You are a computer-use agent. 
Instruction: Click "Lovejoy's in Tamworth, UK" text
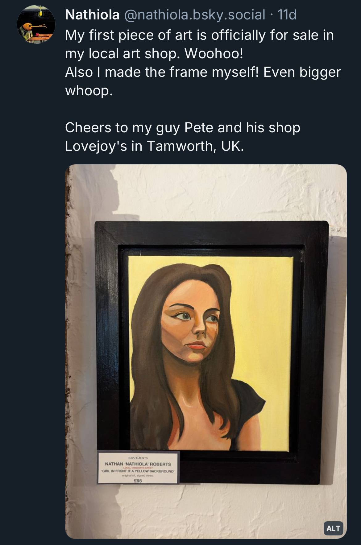[154, 146]
